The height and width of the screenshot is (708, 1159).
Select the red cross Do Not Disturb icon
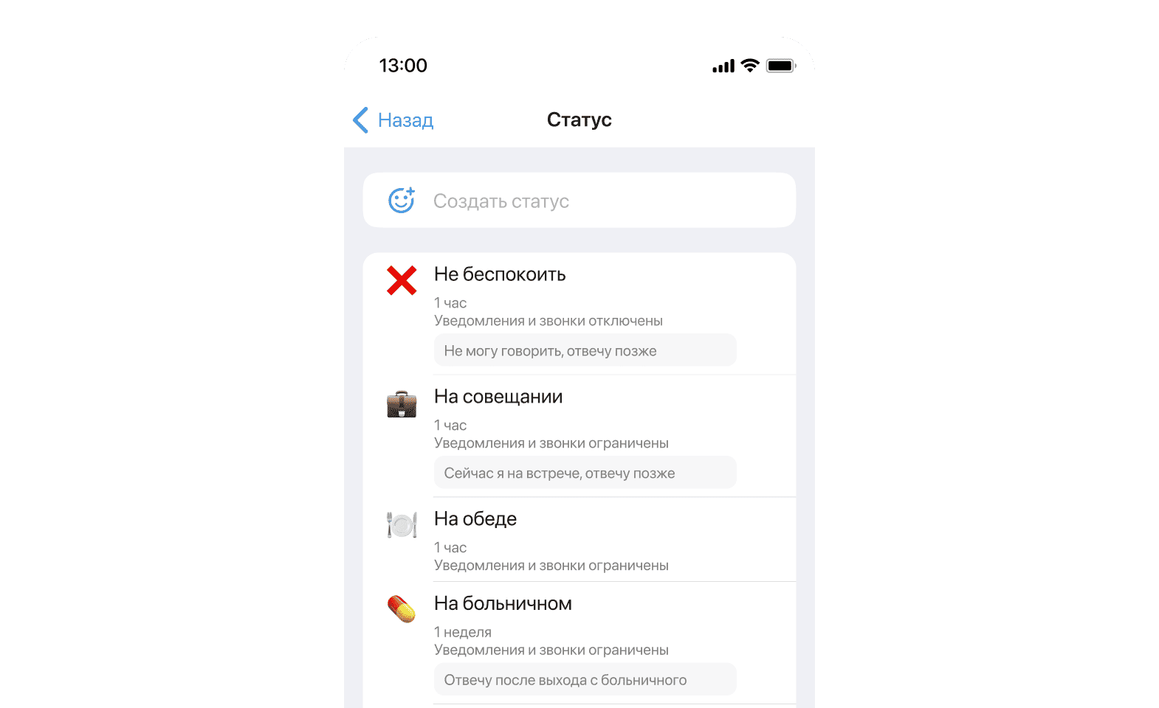coord(402,280)
